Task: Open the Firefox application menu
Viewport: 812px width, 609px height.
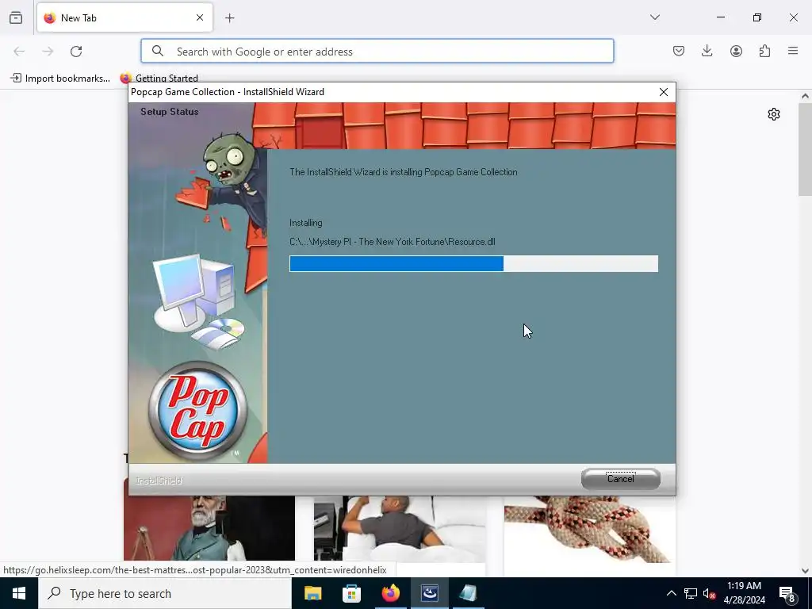Action: pos(793,51)
